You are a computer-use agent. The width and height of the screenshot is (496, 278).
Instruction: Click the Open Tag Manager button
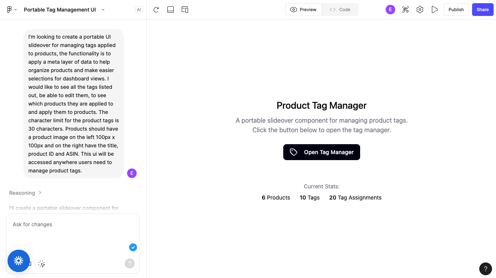(x=322, y=152)
